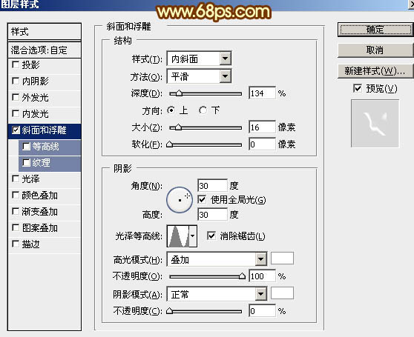Click the highlight mode color swatch
The height and width of the screenshot is (337, 414).
[x=282, y=258]
